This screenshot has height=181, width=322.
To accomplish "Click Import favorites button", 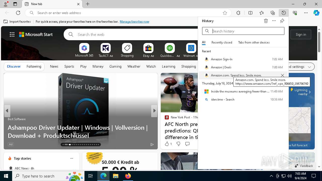I will click(x=17, y=22).
